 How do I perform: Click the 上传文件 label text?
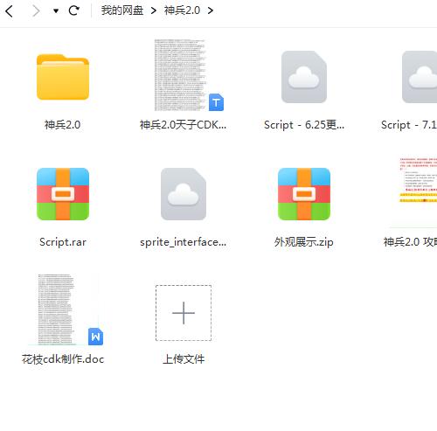(x=184, y=359)
